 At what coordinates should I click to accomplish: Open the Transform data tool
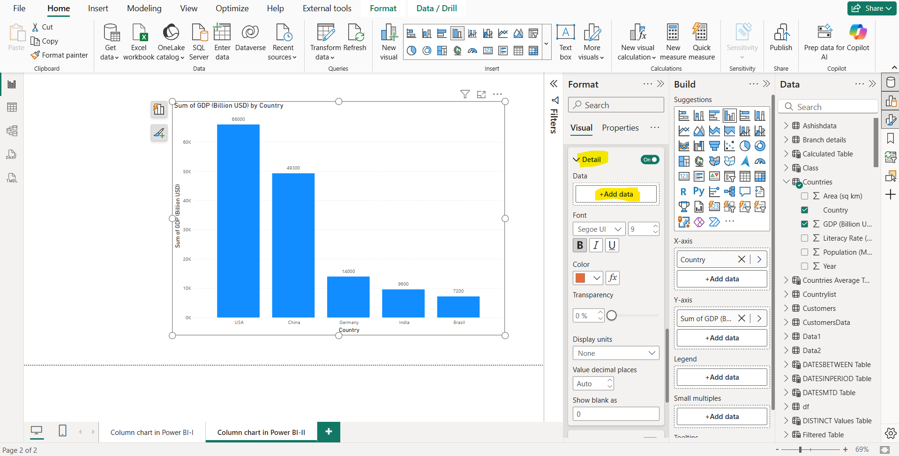[325, 41]
